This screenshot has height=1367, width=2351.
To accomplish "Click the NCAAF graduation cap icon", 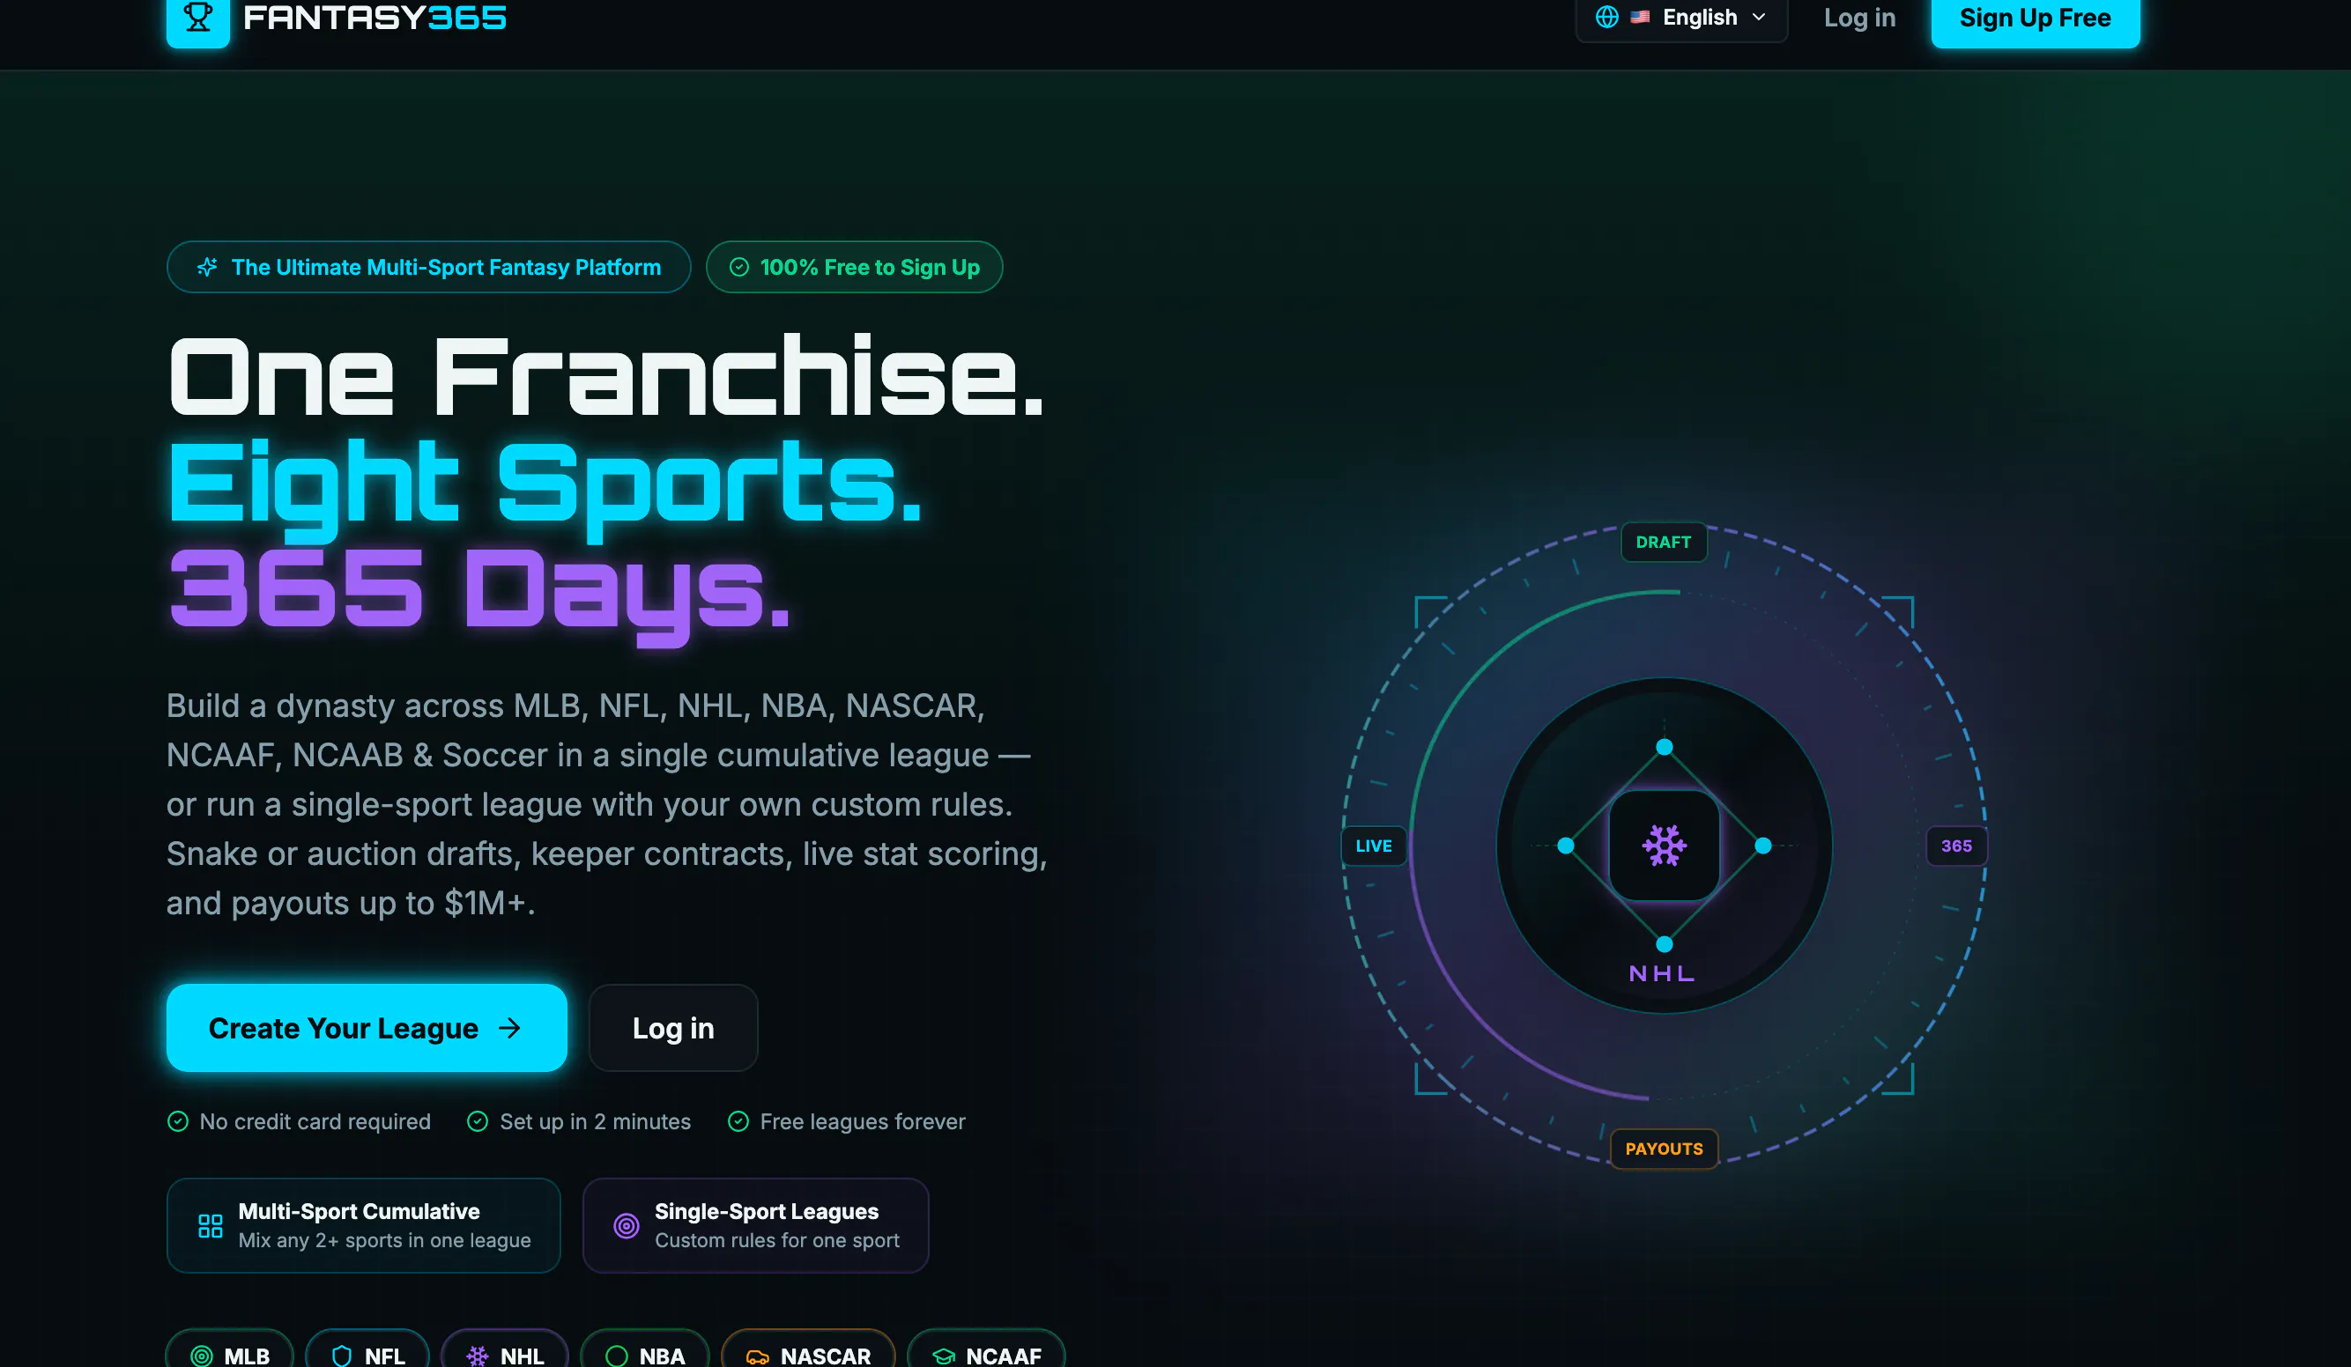I will coord(944,1356).
